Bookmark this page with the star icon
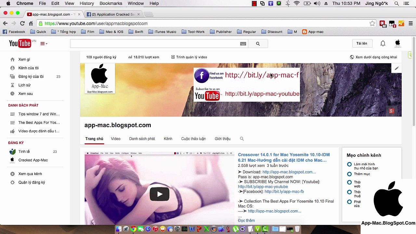The height and width of the screenshot is (234, 416). click(372, 23)
